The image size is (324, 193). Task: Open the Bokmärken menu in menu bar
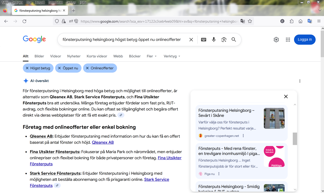tap(55, 3)
